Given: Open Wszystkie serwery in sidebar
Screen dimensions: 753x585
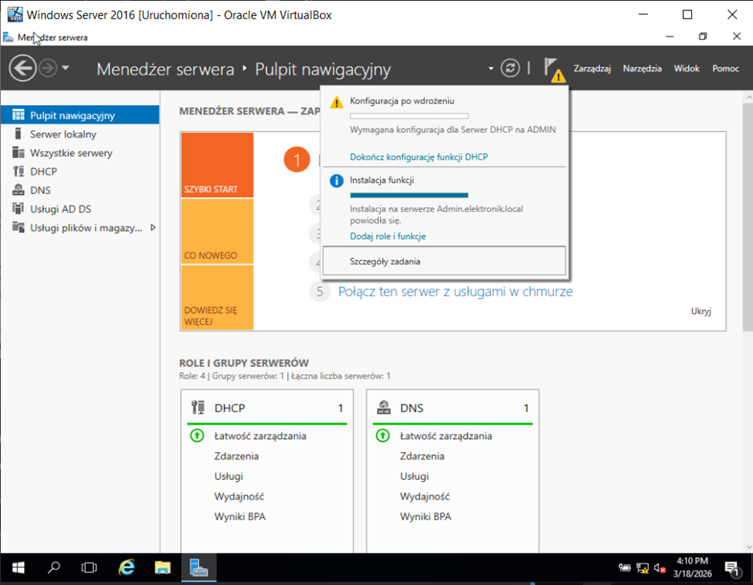Looking at the screenshot, I should pos(71,153).
